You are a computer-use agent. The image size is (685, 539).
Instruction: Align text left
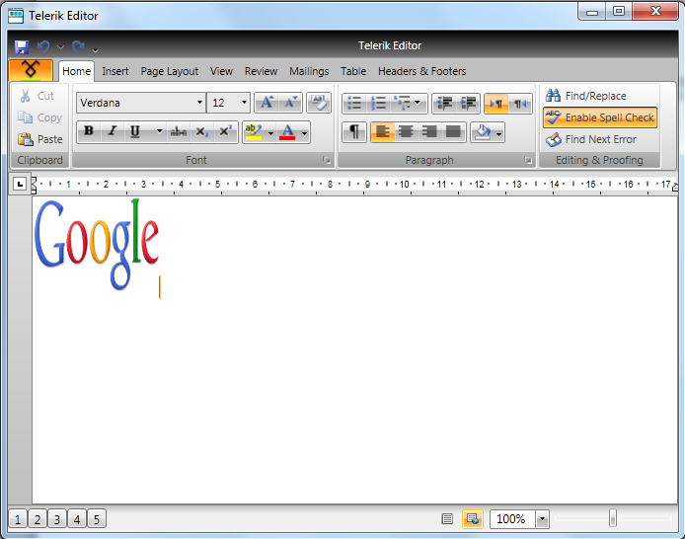382,132
